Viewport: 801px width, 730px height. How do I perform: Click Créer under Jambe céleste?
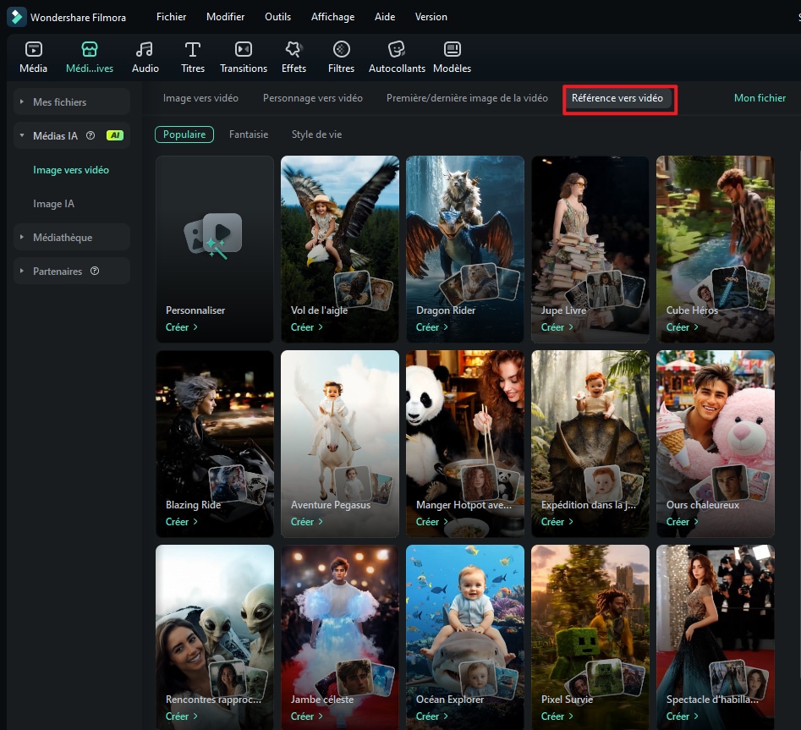click(306, 716)
